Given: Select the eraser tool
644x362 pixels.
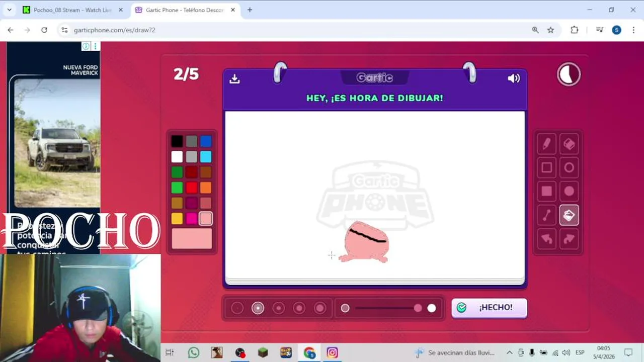Looking at the screenshot, I should 569,144.
